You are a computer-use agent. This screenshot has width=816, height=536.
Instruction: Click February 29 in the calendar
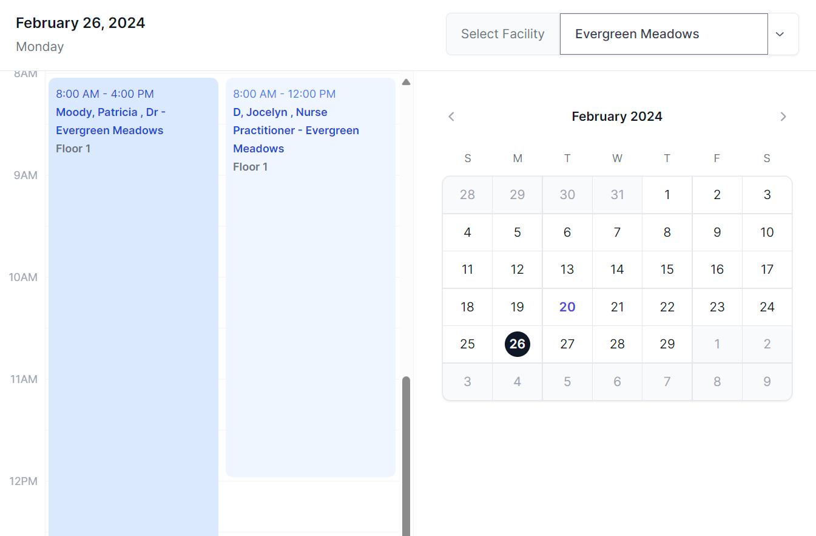click(667, 344)
